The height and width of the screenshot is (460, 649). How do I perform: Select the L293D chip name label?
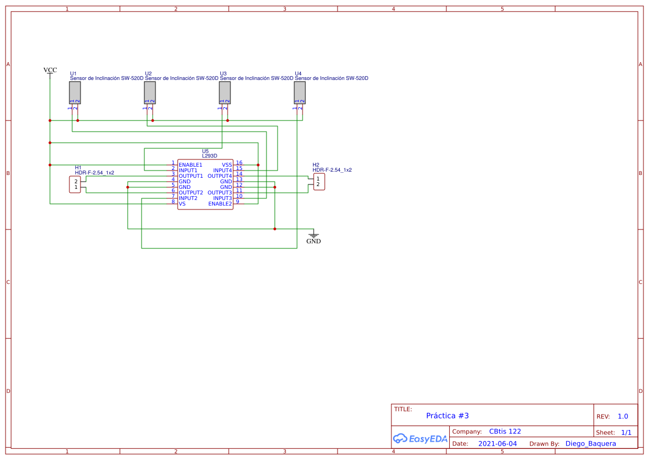(209, 156)
